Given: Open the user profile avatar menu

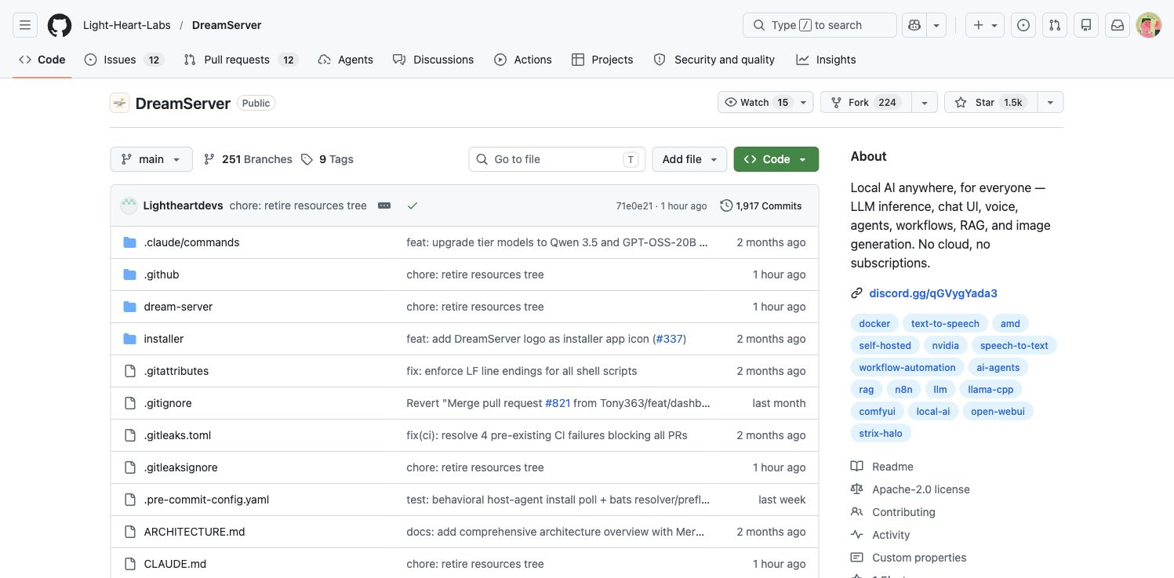Looking at the screenshot, I should tap(1149, 25).
